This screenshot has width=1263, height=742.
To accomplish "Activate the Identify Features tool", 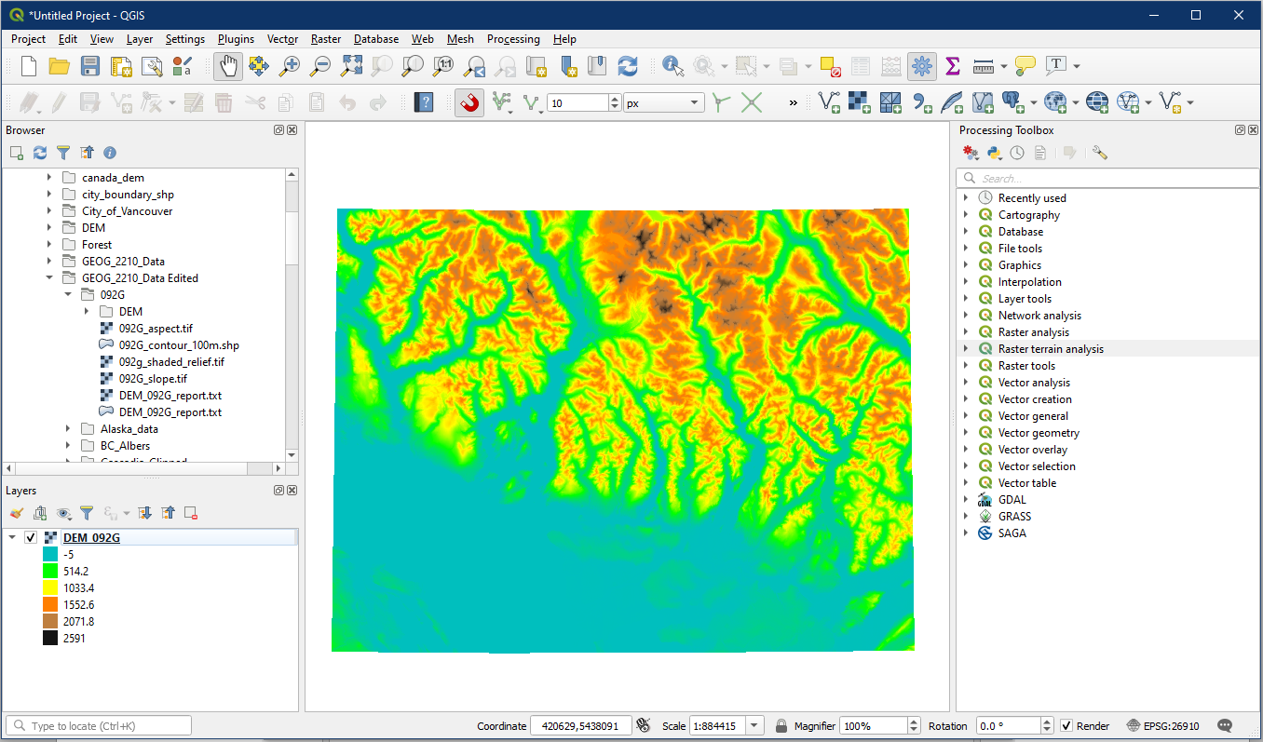I will pyautogui.click(x=672, y=66).
